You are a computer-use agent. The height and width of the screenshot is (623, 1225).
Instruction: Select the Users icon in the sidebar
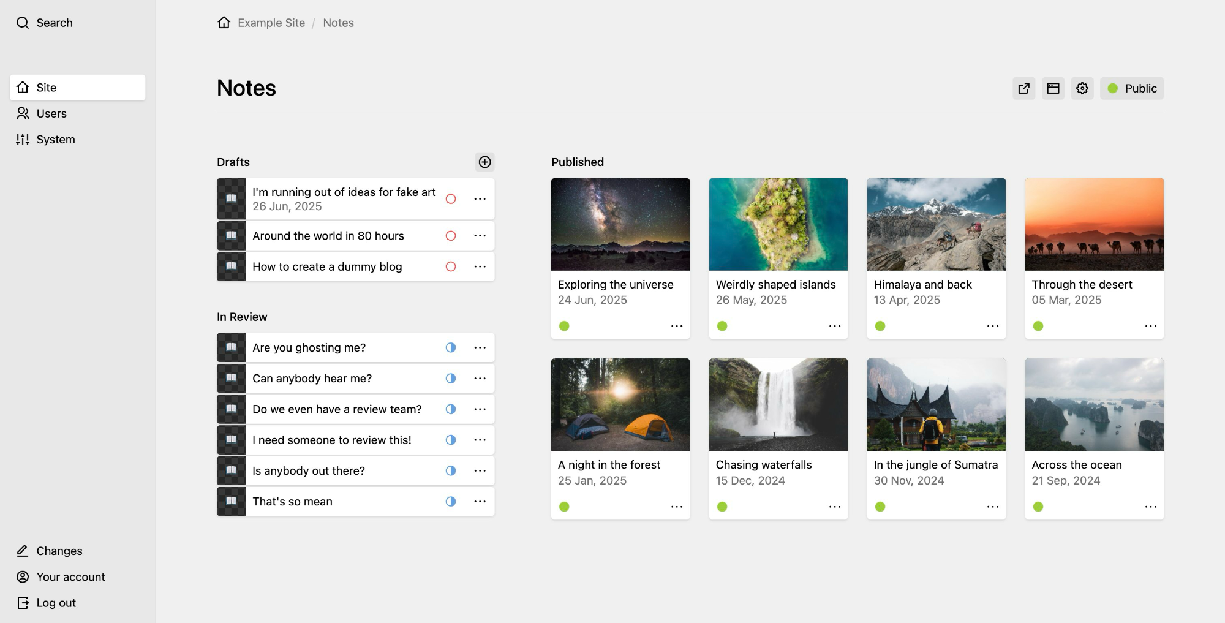(x=23, y=113)
